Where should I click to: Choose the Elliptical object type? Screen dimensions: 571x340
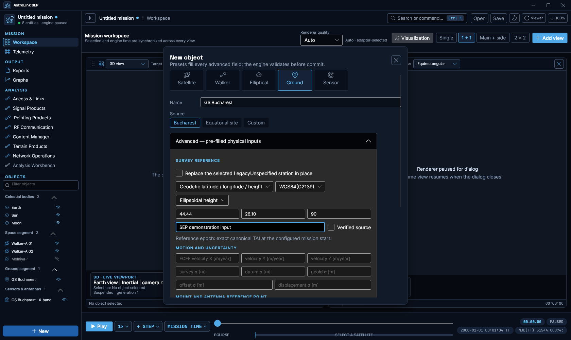coord(259,80)
